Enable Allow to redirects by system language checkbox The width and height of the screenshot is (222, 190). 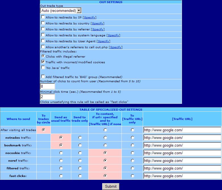pos(43,35)
